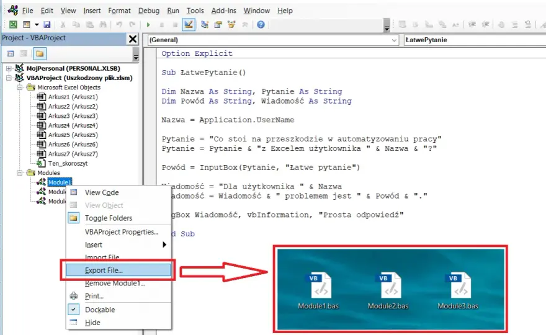Viewport: 546px width, 335px height.
Task: Collapse the Modules folder
Action: coord(19,172)
